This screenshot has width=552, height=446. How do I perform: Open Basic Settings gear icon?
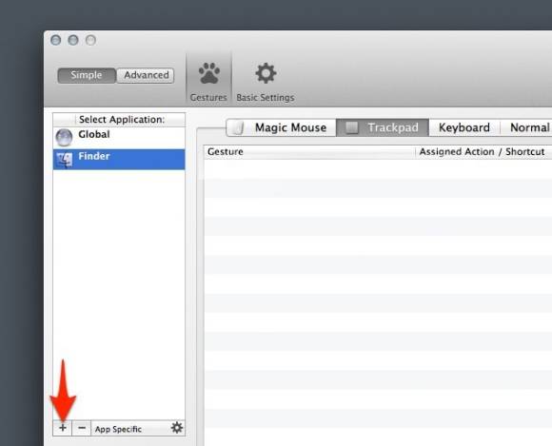click(266, 73)
